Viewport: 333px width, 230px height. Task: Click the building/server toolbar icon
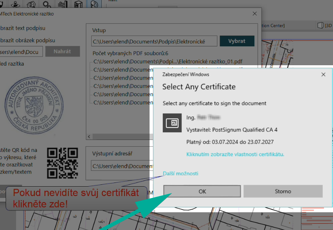click(x=78, y=5)
